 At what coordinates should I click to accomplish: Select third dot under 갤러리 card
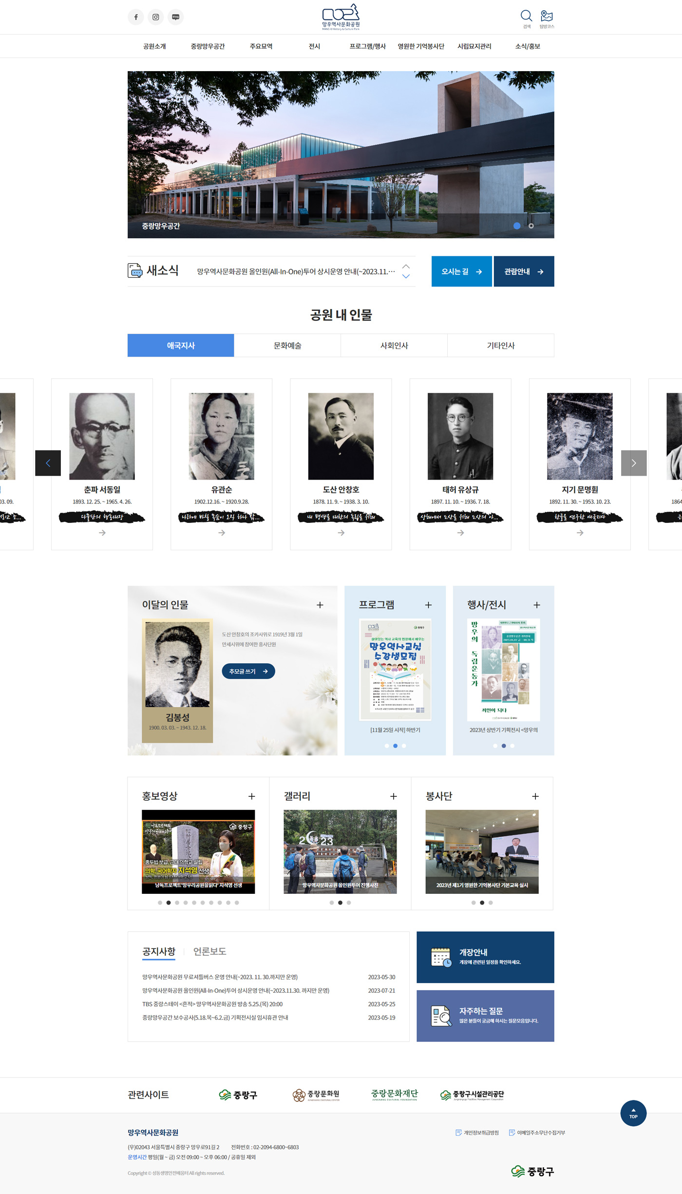point(349,903)
